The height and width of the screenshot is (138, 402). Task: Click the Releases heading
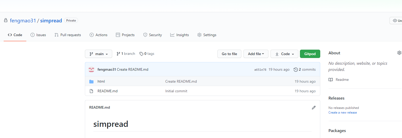tap(336, 98)
